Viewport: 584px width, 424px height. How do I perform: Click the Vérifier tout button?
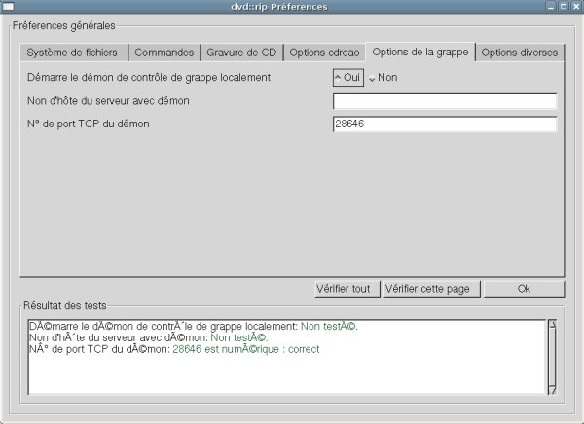coord(347,289)
